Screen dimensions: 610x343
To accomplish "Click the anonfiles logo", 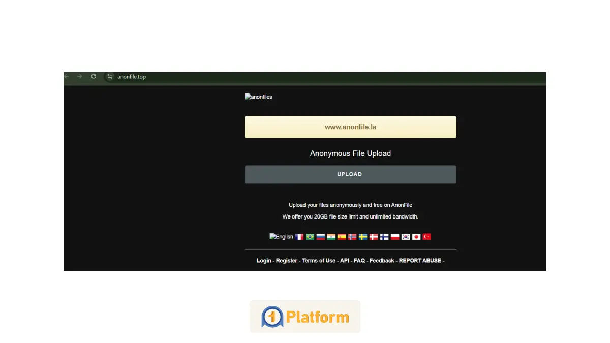I will [x=258, y=97].
